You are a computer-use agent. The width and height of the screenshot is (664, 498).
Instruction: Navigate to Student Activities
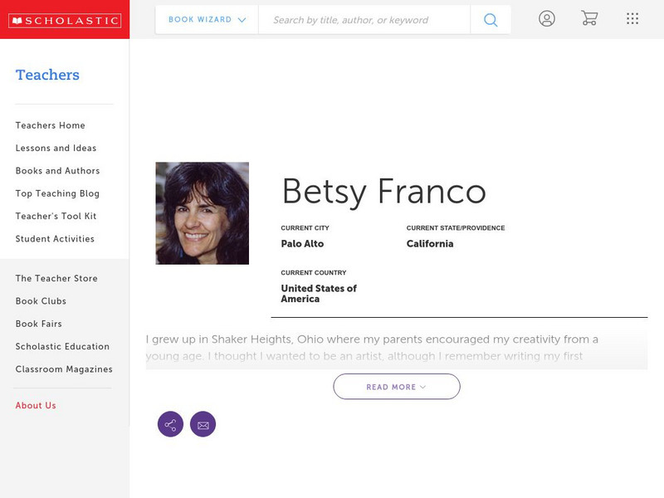pos(55,239)
